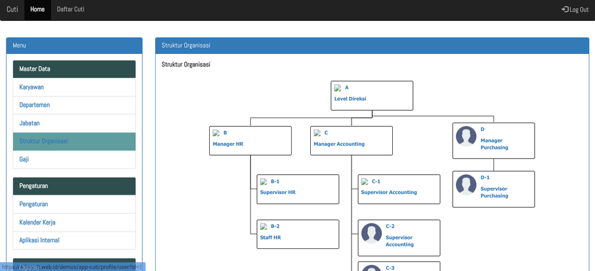Click the broken image icon in node B-1

coord(264,182)
